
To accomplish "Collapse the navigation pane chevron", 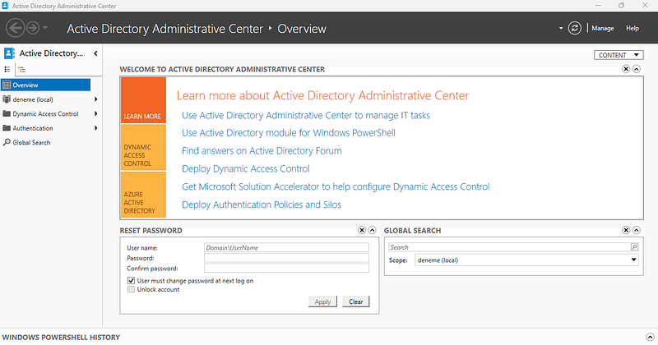I will click(x=95, y=53).
